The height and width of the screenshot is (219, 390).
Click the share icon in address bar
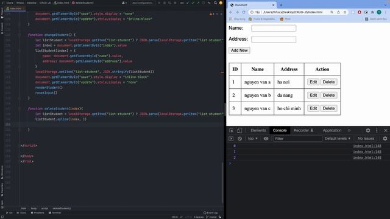[338, 12]
